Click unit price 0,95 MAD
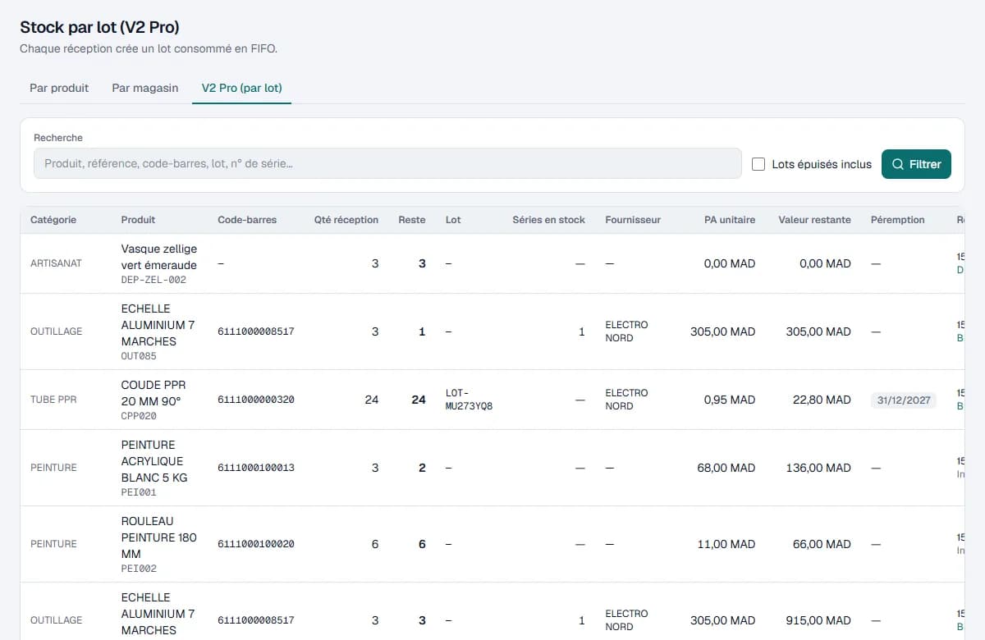The image size is (985, 640). coord(730,400)
